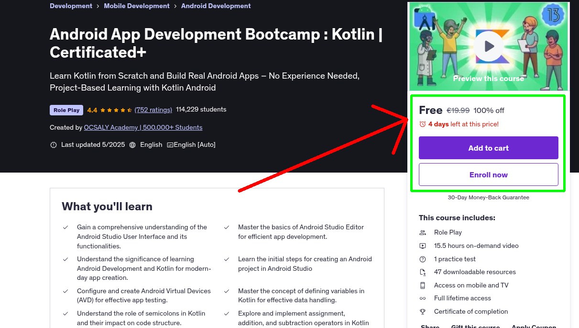Image resolution: width=579 pixels, height=328 pixels.
Task: Click the What you'll learn heading
Action: pyautogui.click(x=107, y=206)
